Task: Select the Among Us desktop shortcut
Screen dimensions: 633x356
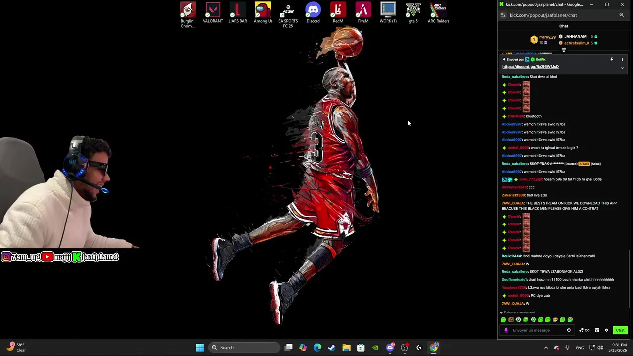Action: coord(263,13)
